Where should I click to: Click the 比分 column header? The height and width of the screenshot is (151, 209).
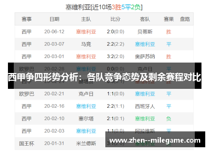(x=115, y=19)
